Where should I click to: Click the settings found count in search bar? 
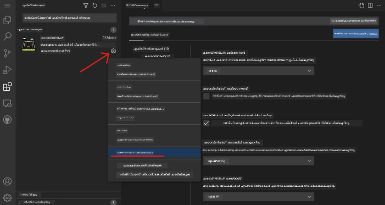pos(353,21)
